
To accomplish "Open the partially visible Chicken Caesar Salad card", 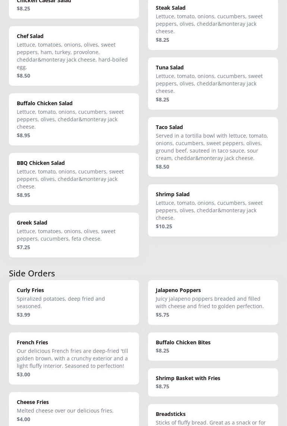I will point(74,7).
